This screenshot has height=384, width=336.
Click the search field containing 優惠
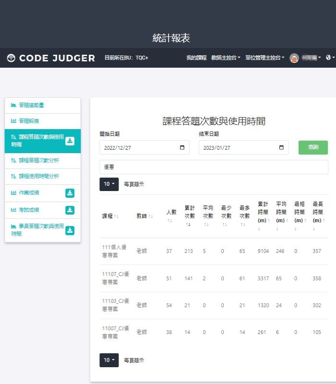(214, 167)
